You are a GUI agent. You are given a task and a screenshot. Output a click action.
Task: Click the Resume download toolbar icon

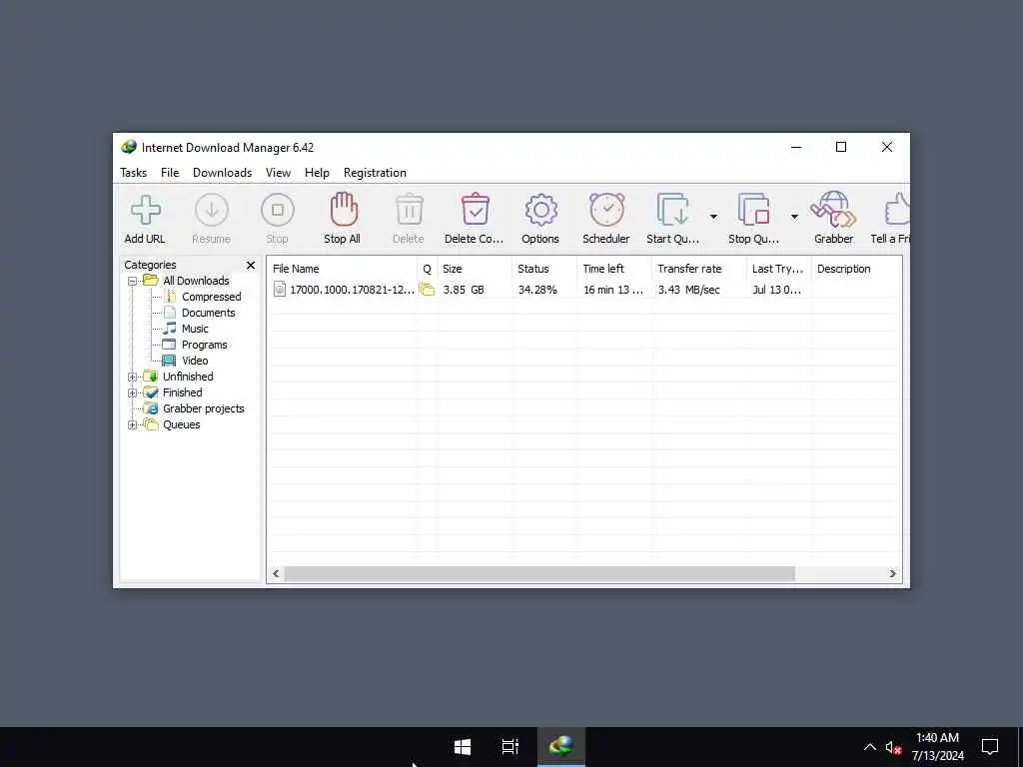pos(212,210)
